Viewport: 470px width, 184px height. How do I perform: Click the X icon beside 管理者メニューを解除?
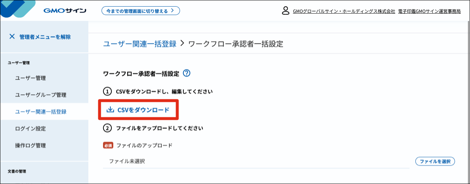(12, 36)
